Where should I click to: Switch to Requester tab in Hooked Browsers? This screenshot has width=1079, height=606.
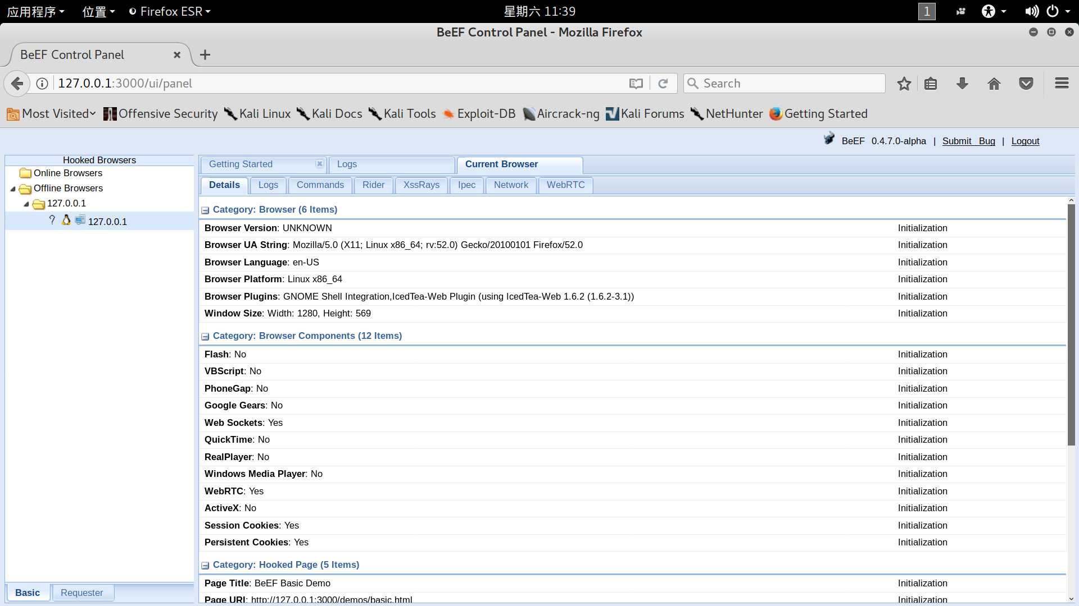pos(82,593)
